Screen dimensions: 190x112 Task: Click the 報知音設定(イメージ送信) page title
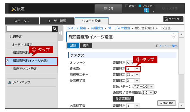point(91,37)
